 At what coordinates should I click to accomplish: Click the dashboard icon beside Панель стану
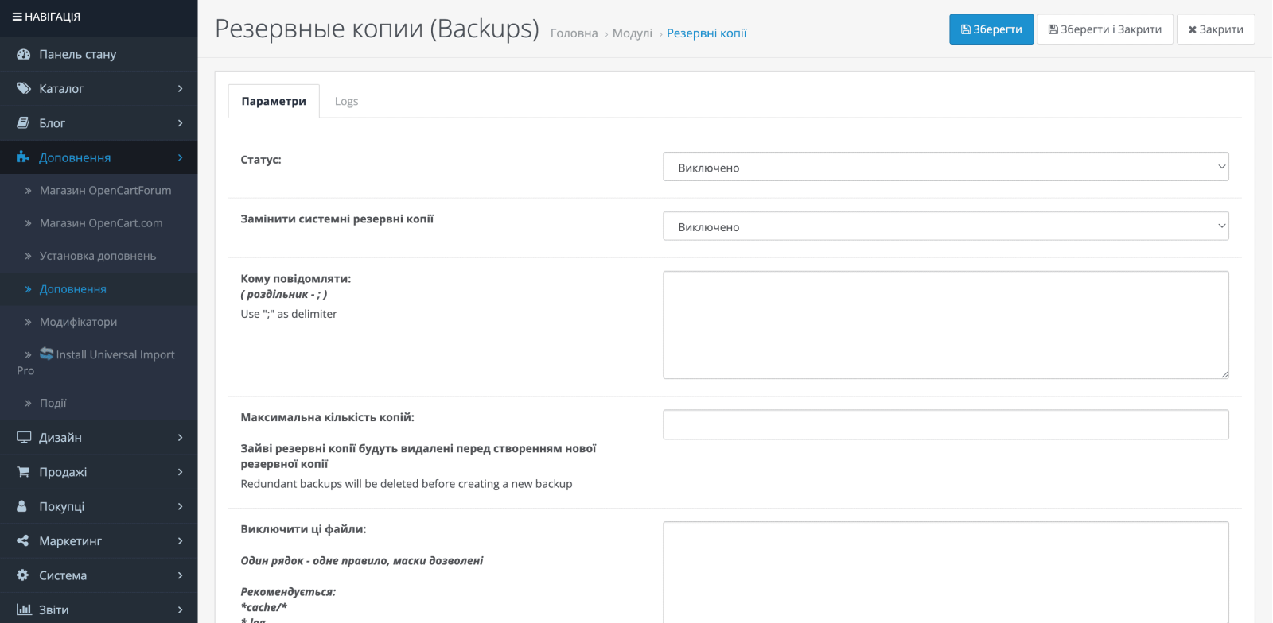[24, 54]
